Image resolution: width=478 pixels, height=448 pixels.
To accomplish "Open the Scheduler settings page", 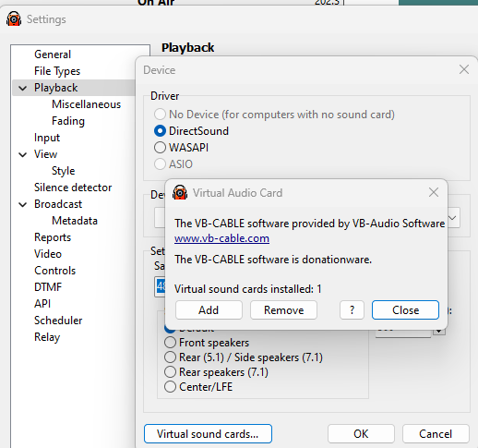I will pos(58,321).
